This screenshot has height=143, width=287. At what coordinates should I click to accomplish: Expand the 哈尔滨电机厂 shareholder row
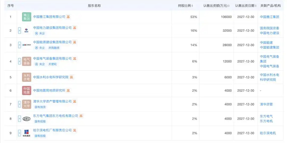pos(19,133)
